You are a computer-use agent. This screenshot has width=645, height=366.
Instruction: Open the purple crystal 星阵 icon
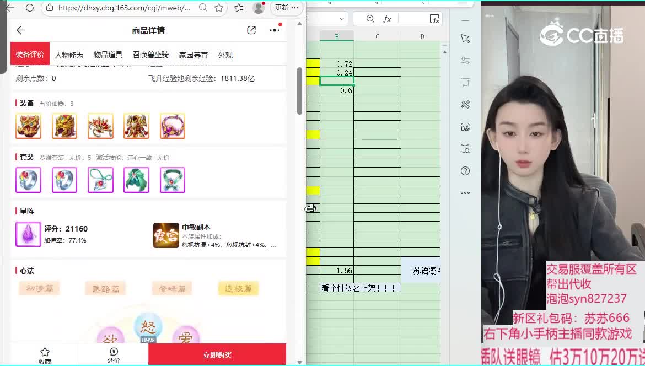click(x=28, y=234)
